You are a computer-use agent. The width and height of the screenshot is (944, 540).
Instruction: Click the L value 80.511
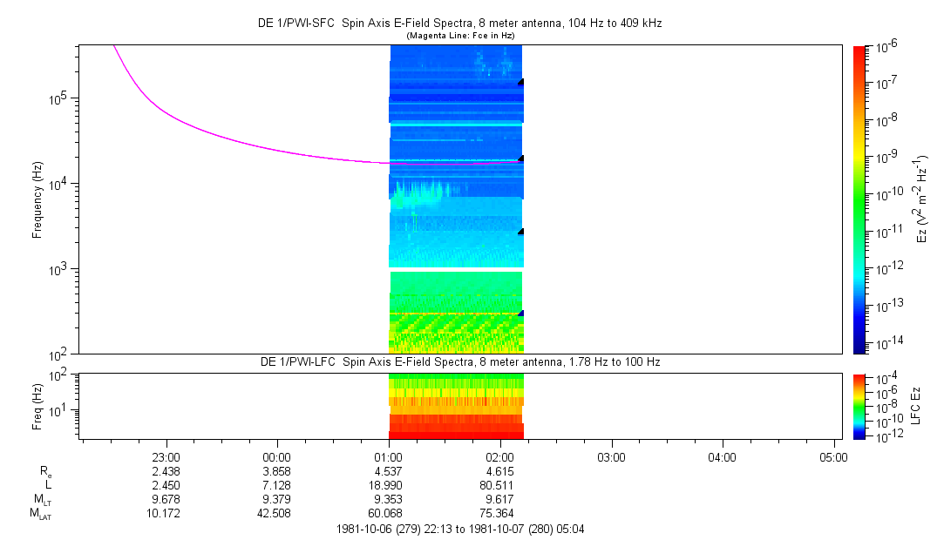pos(499,483)
